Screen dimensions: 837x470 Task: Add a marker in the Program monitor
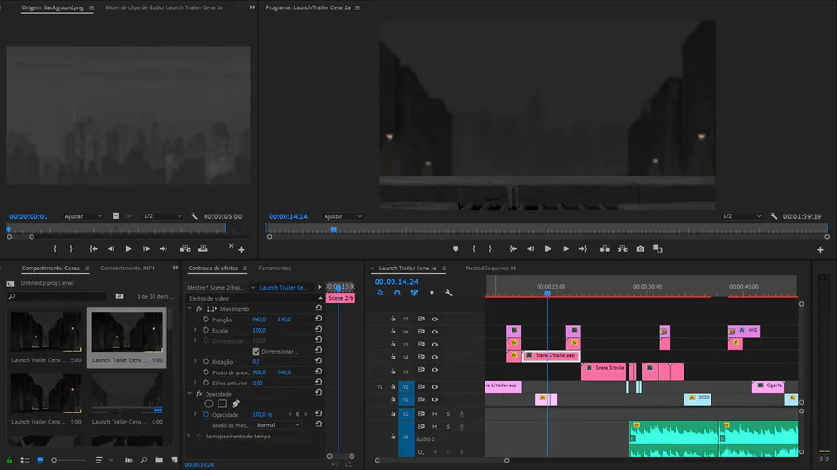(x=456, y=249)
